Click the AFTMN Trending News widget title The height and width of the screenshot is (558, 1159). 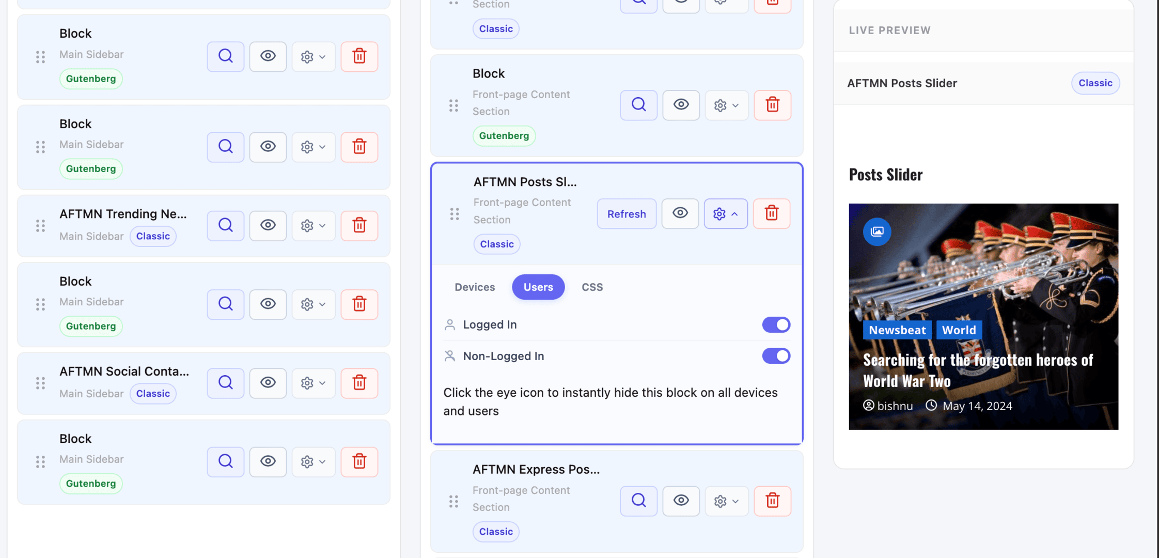tap(123, 214)
